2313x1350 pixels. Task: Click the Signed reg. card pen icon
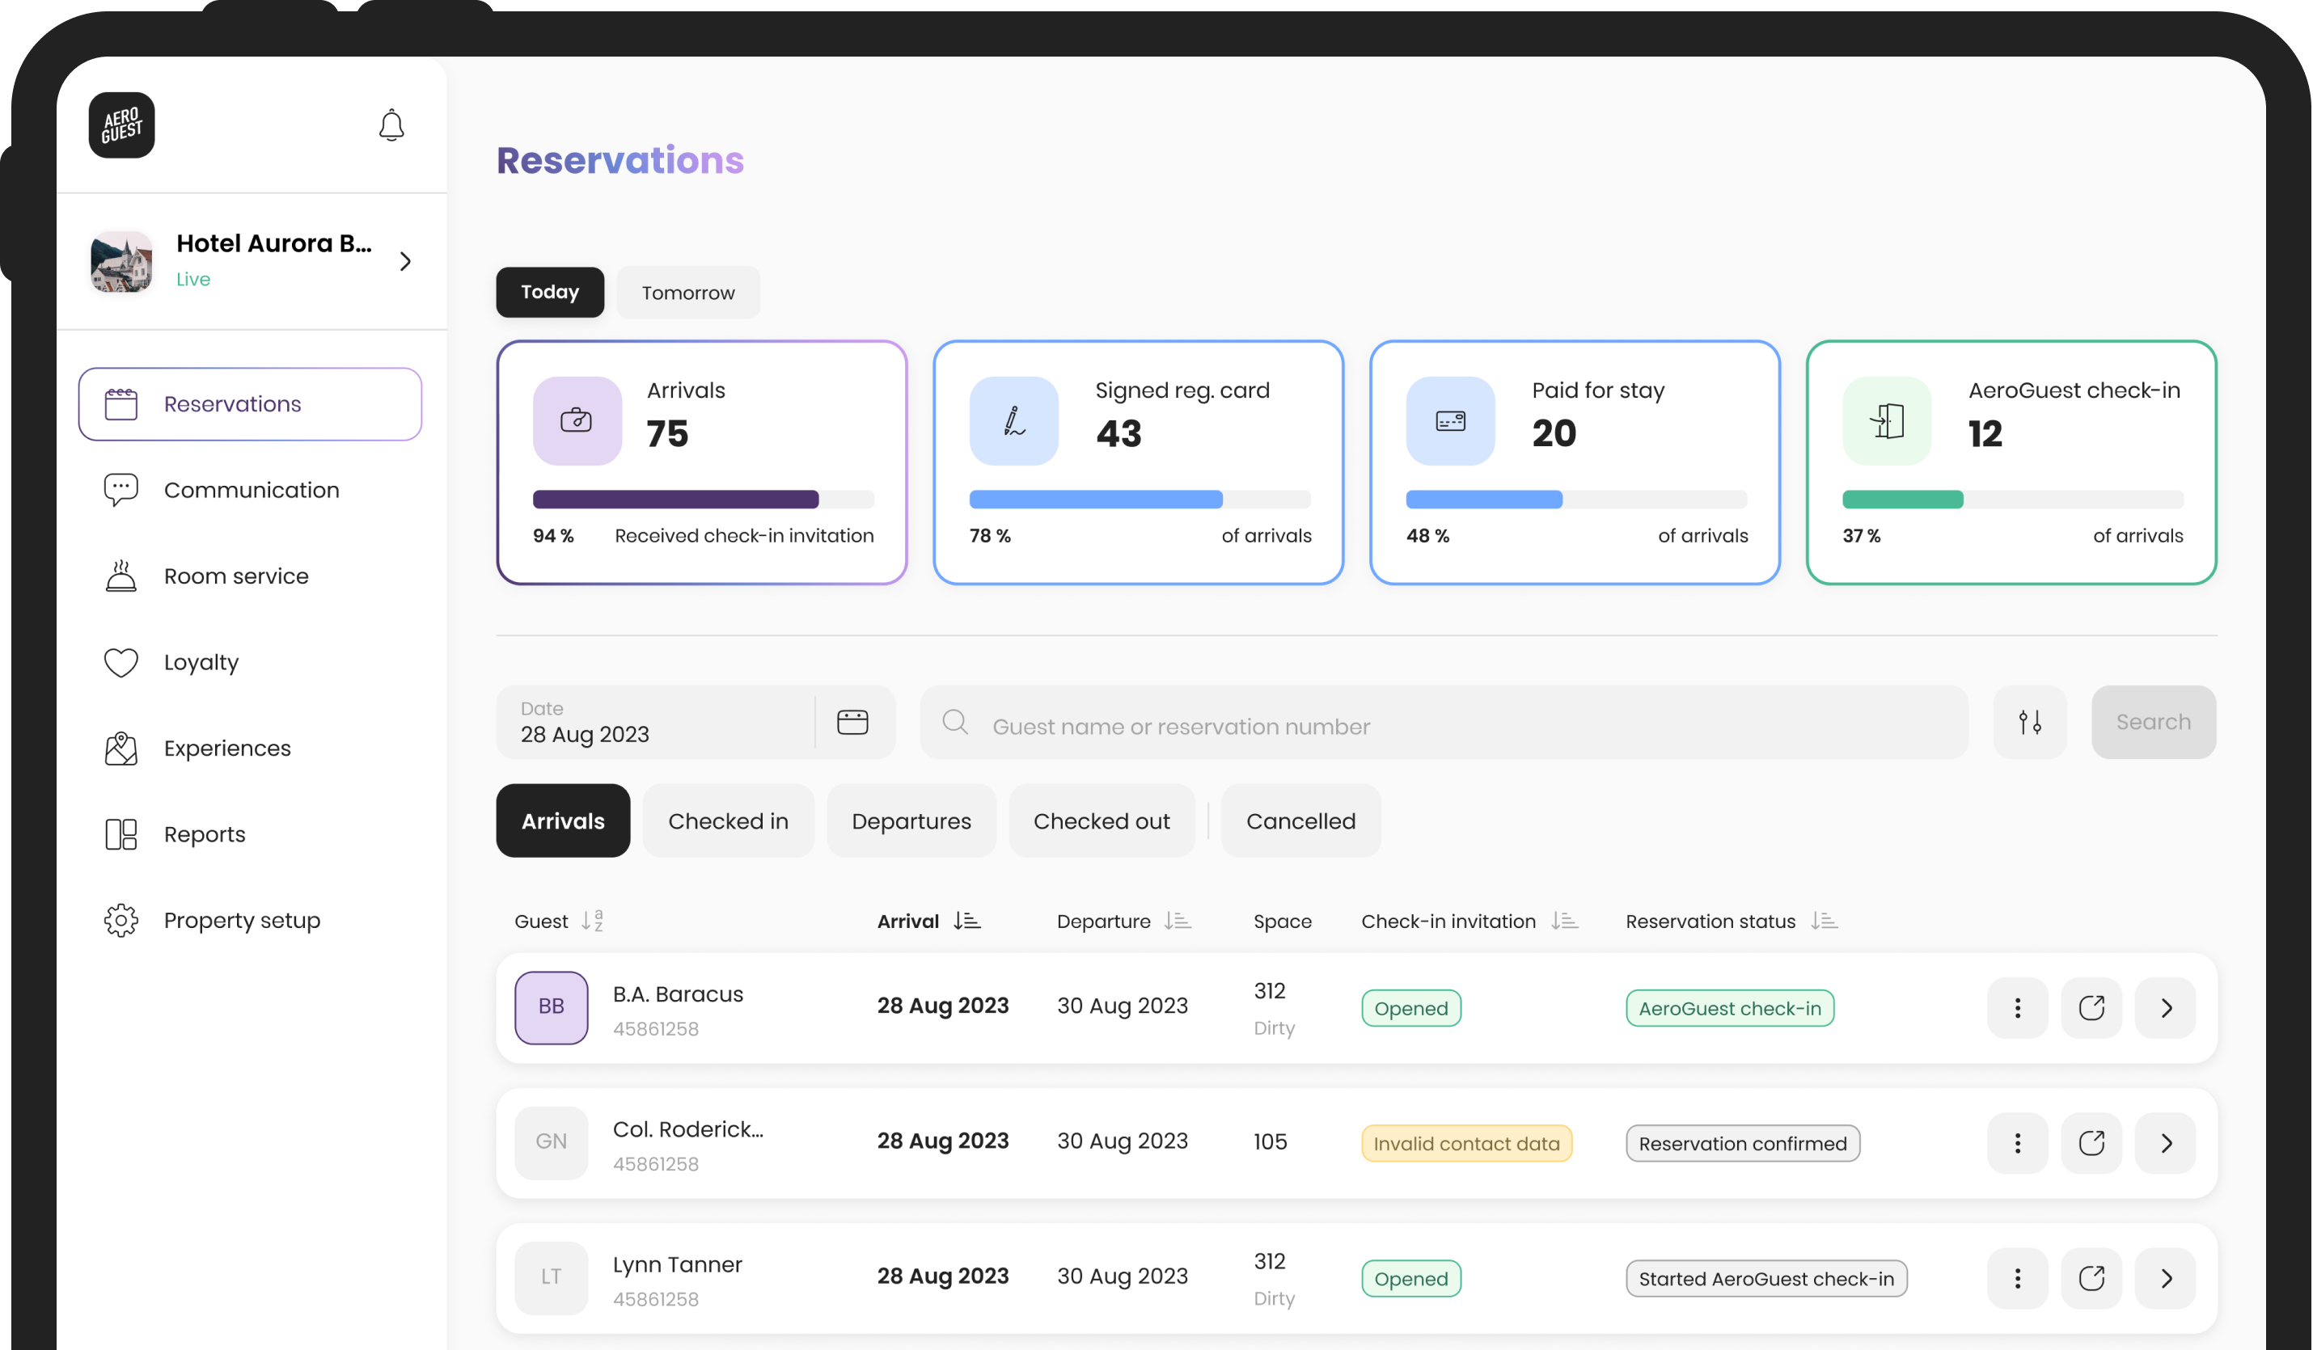coord(1013,420)
